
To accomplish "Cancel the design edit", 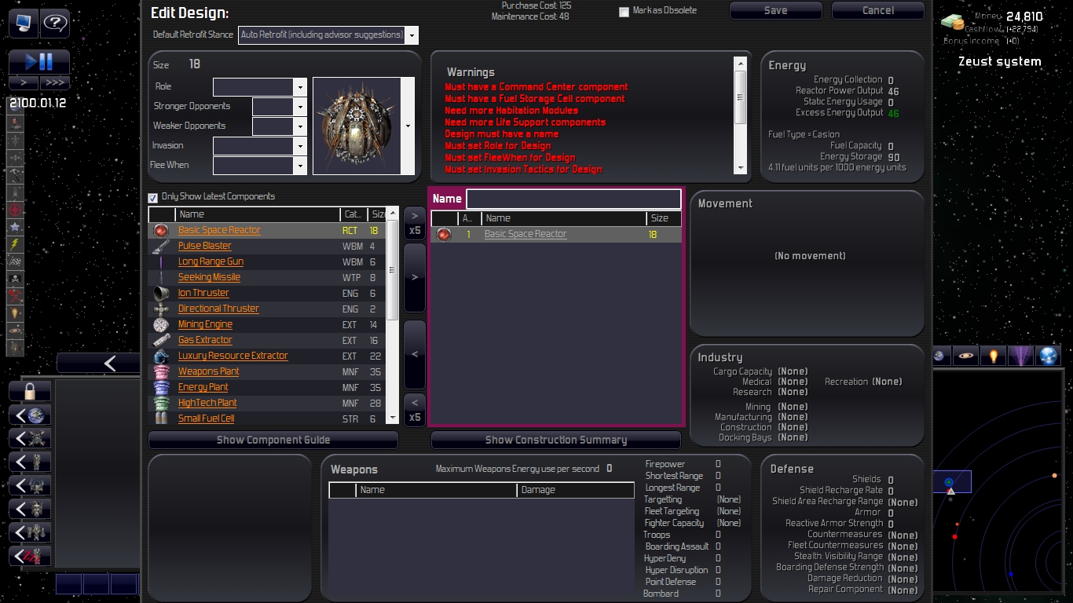I will [877, 10].
